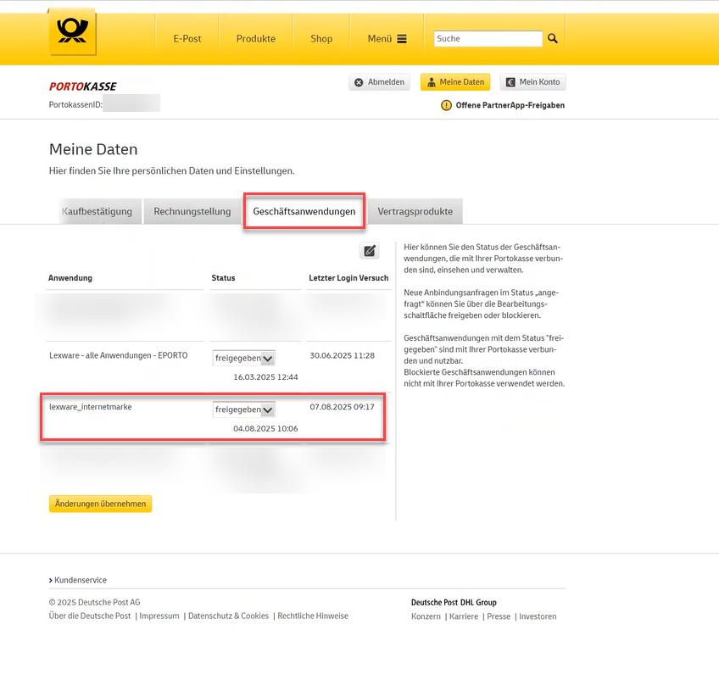719x680 pixels.
Task: Expand status dropdown for Lexware EPORTO
Action: click(x=267, y=359)
